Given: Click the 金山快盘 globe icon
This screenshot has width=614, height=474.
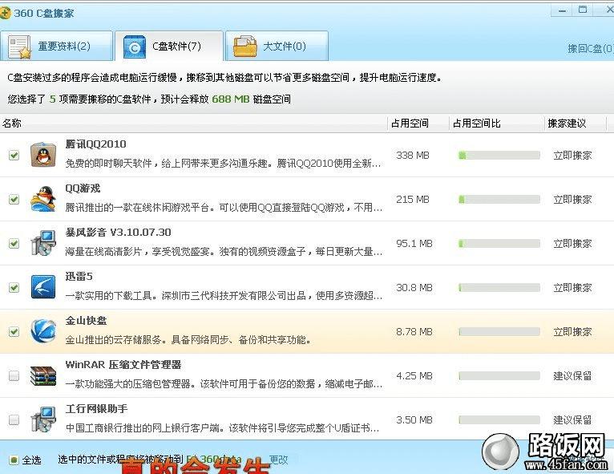Looking at the screenshot, I should point(43,331).
